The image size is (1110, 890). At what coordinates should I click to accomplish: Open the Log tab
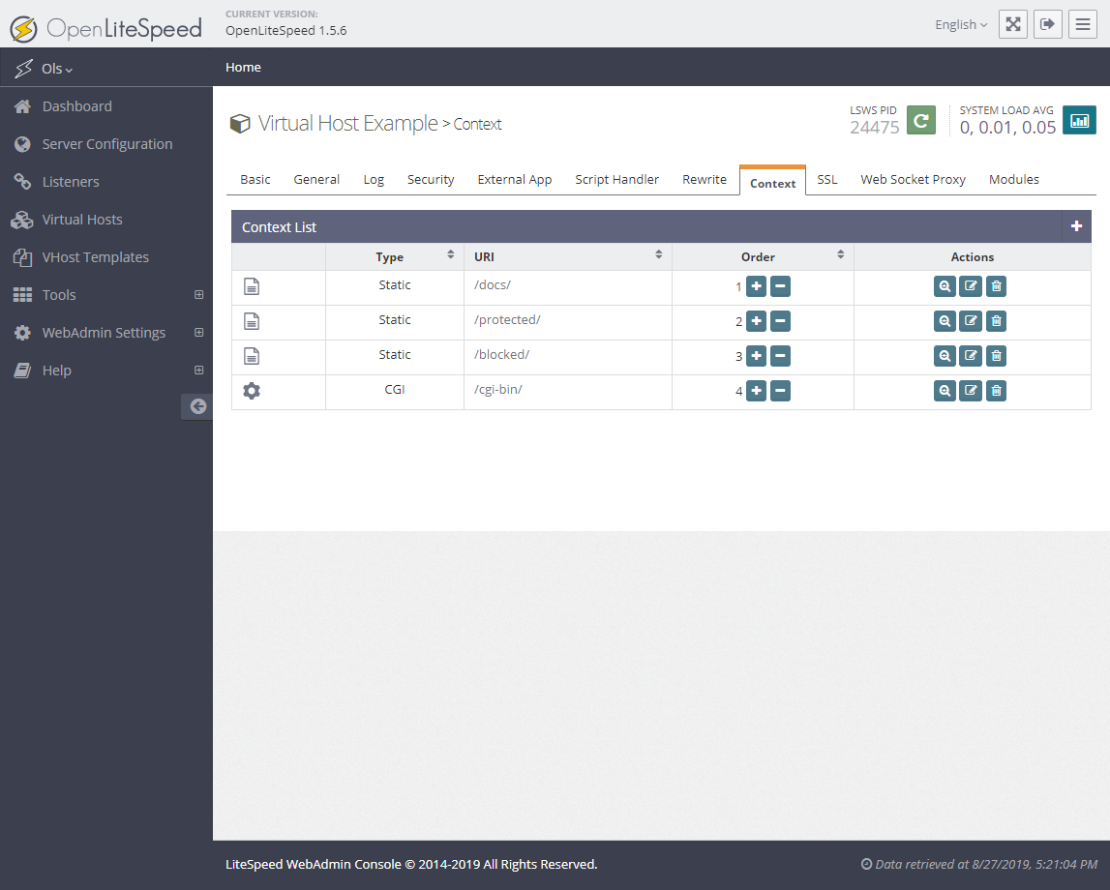click(x=374, y=180)
